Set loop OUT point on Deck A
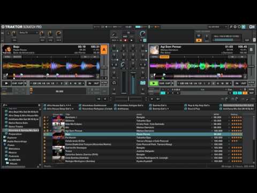The width and height of the screenshot is (257, 193). click(x=96, y=83)
